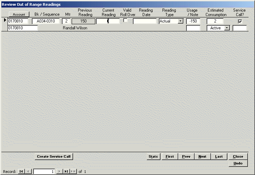This screenshot has height=175, width=255.
Task: Click the Reading Date input field
Action: tap(145, 21)
